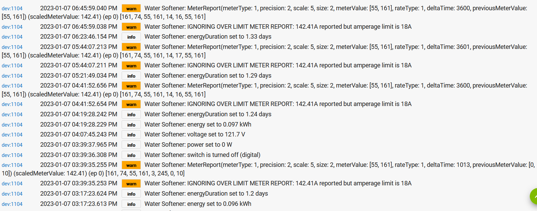537x211 pixels.
Task: Select warn badge at 05:44:07.213 PM entry
Action: (x=131, y=47)
